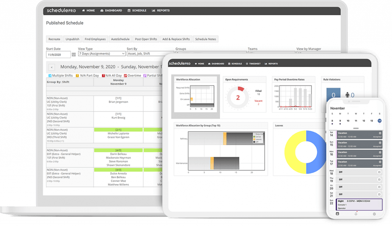This screenshot has width=392, height=226.
Task: Open the View by Manager dropdown
Action: tap(318, 52)
